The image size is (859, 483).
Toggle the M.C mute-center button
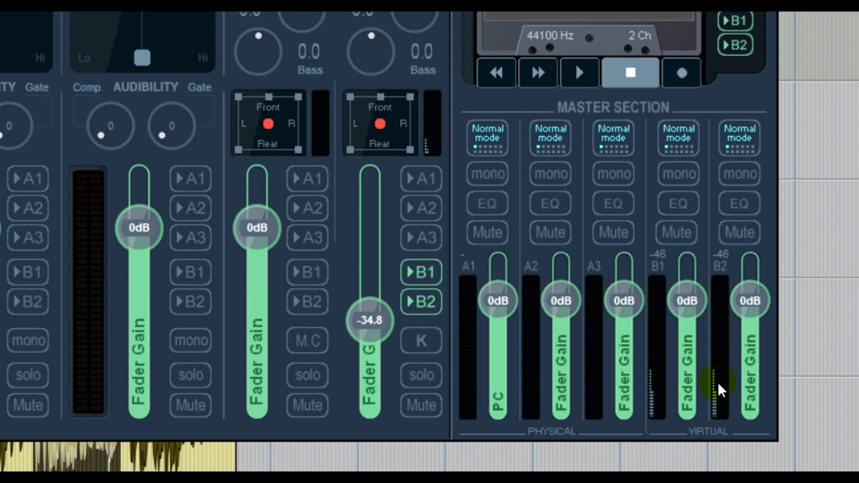[x=307, y=341]
